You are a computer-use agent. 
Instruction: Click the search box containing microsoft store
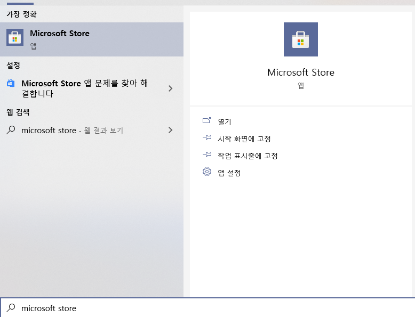pyautogui.click(x=207, y=308)
